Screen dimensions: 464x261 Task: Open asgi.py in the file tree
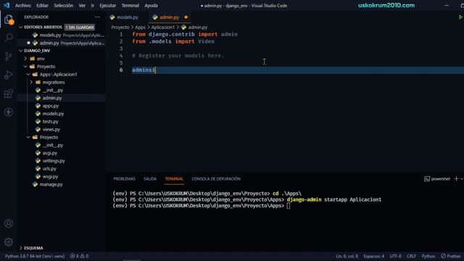click(50, 153)
